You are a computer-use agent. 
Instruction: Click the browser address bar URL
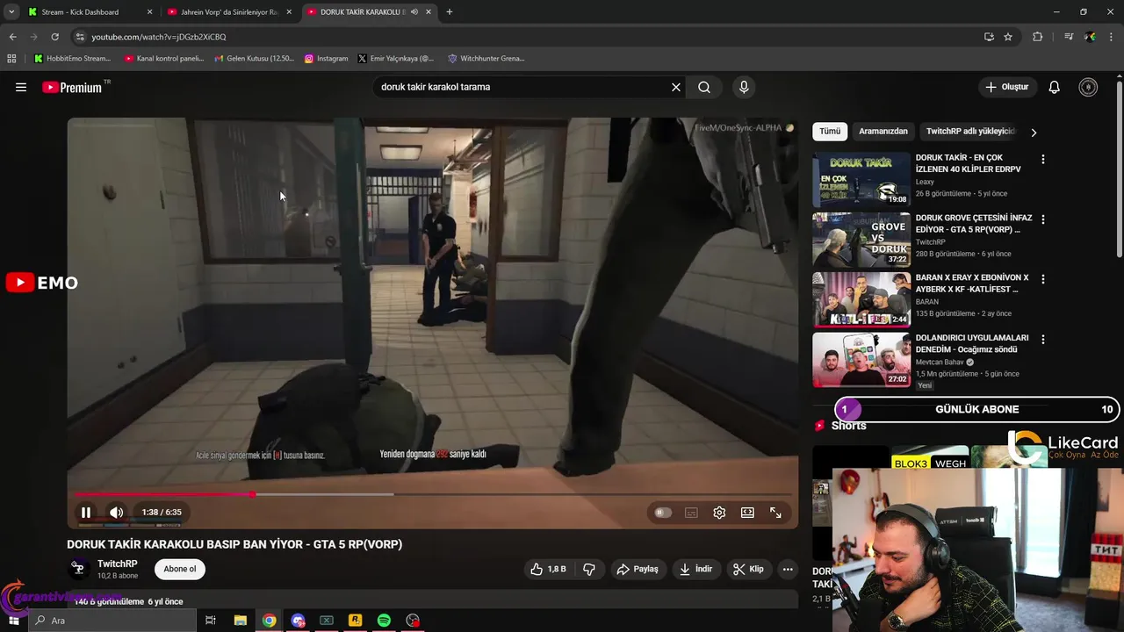coord(159,37)
